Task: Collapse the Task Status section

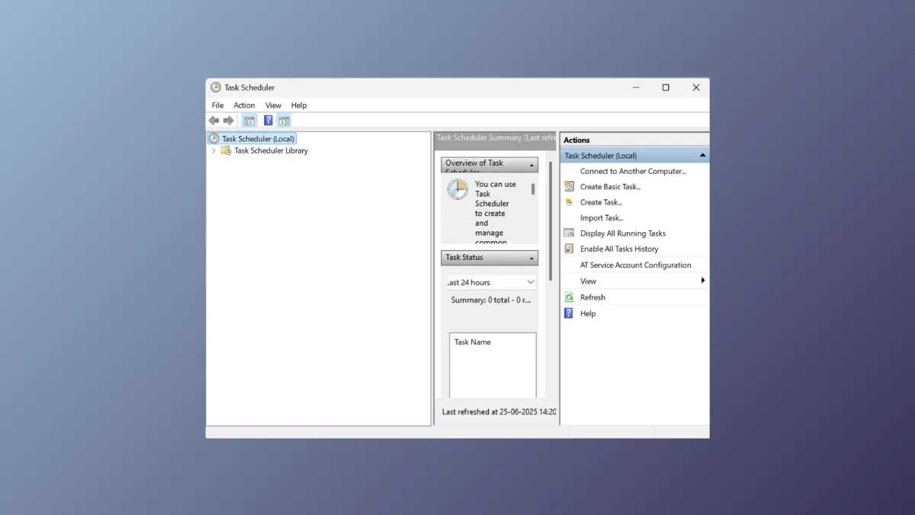Action: click(531, 257)
